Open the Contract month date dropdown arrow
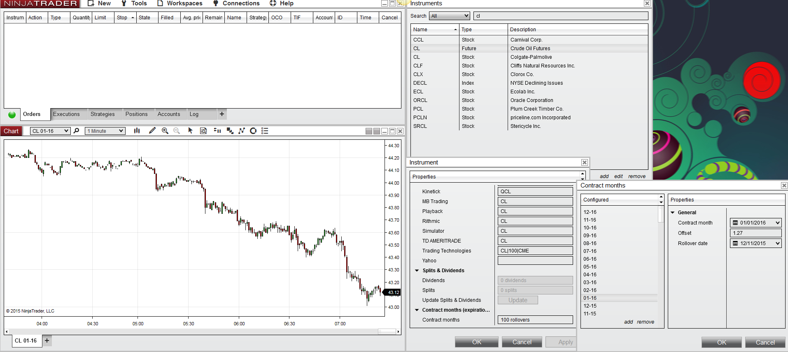Image resolution: width=788 pixels, height=352 pixels. (x=778, y=223)
